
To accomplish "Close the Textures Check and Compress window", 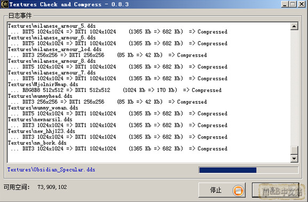I will click(302, 4).
